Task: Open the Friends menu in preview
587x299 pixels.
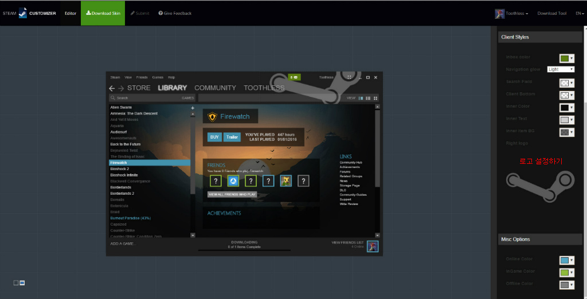Action: pyautogui.click(x=142, y=77)
